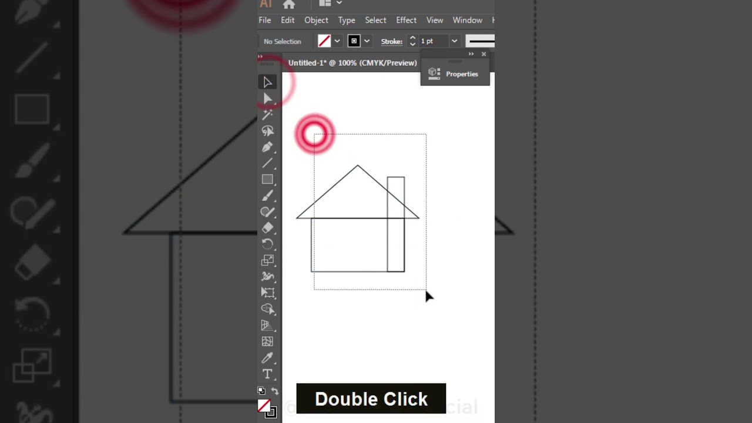Screen dimensions: 752x423
Task: Select the Selection tool arrow
Action: point(267,82)
